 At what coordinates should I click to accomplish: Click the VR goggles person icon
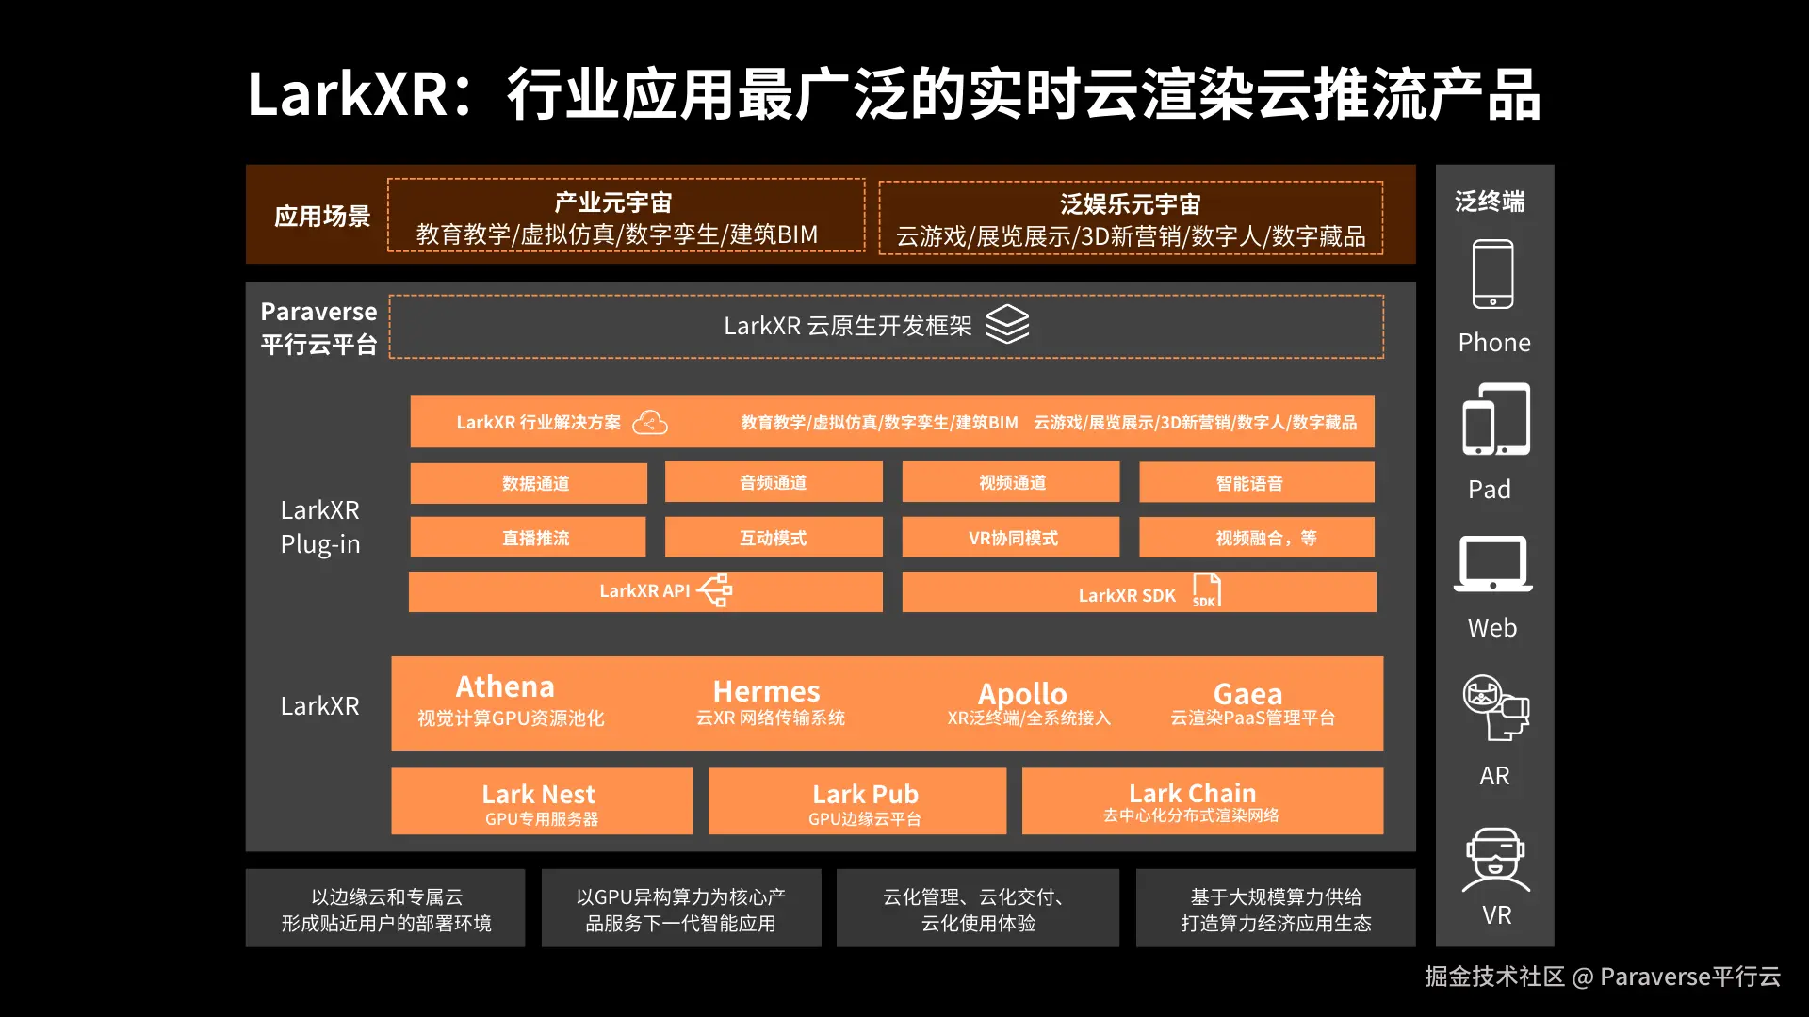(x=1495, y=860)
